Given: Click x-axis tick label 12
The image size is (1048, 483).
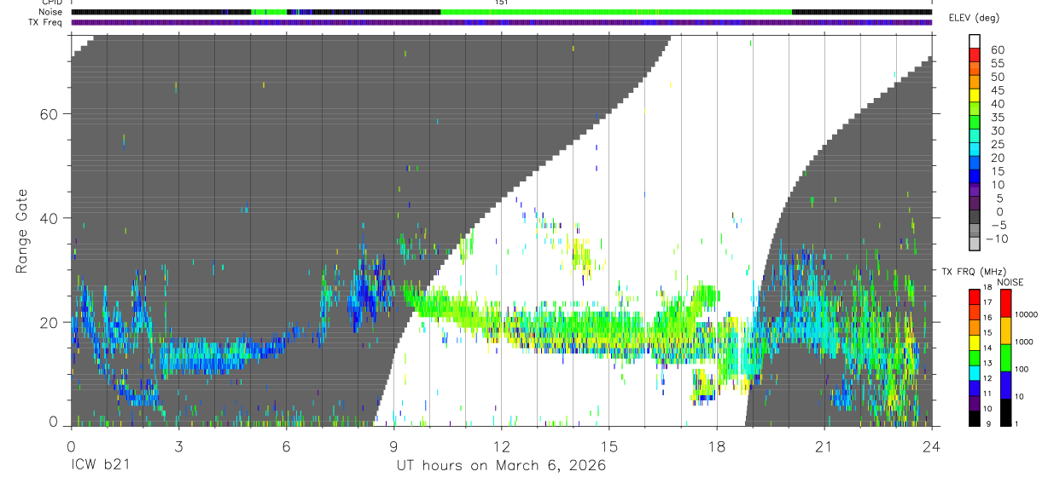Looking at the screenshot, I should point(501,446).
